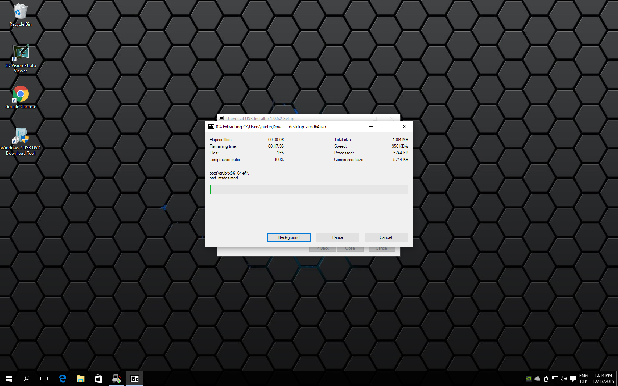Click the 'Elapsed time:' label

221,140
